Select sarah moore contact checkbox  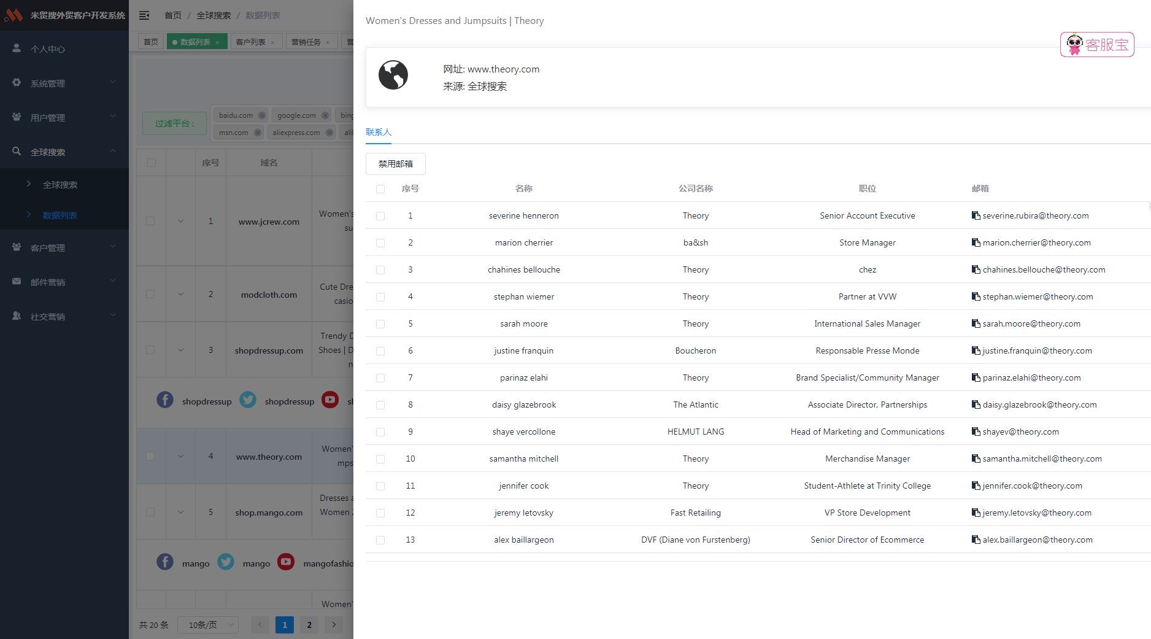click(x=380, y=324)
